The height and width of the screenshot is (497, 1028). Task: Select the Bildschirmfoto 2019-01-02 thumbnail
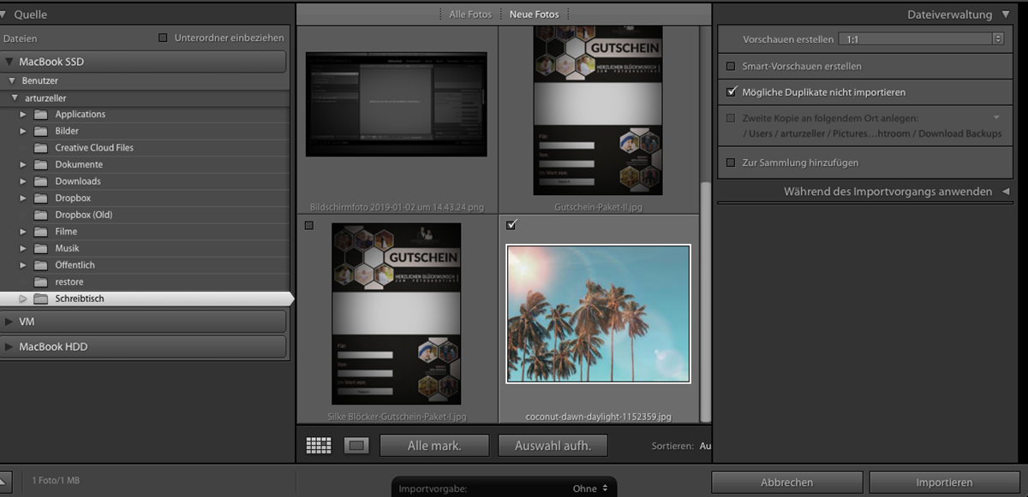pos(396,104)
